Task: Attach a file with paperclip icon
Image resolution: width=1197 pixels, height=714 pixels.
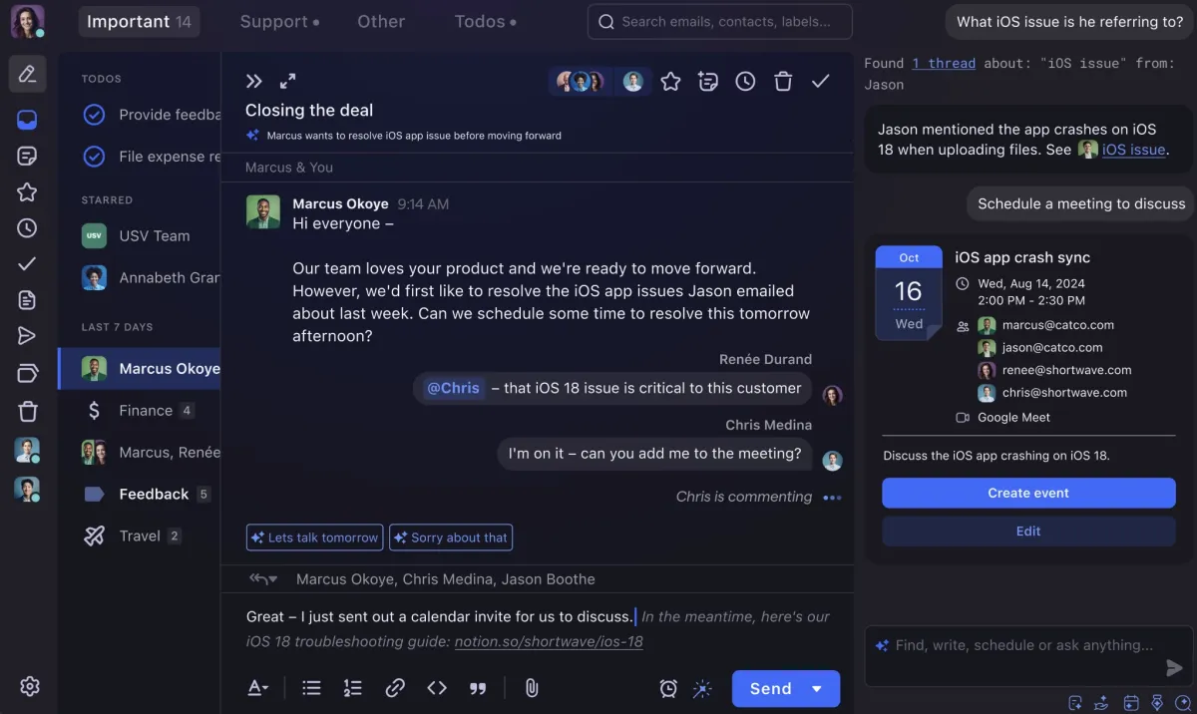Action: coord(532,688)
